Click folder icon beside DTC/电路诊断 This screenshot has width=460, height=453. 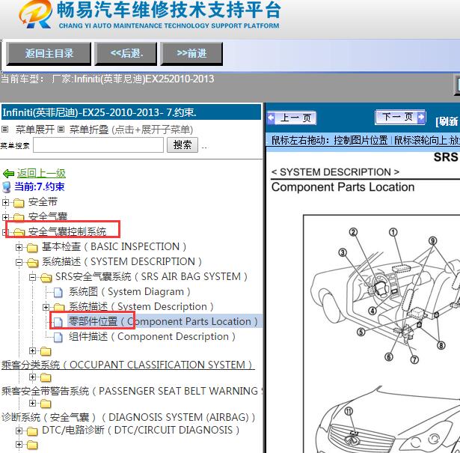coord(32,431)
